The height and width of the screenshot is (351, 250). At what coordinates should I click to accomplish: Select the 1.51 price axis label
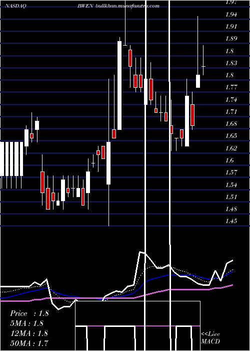click(231, 197)
